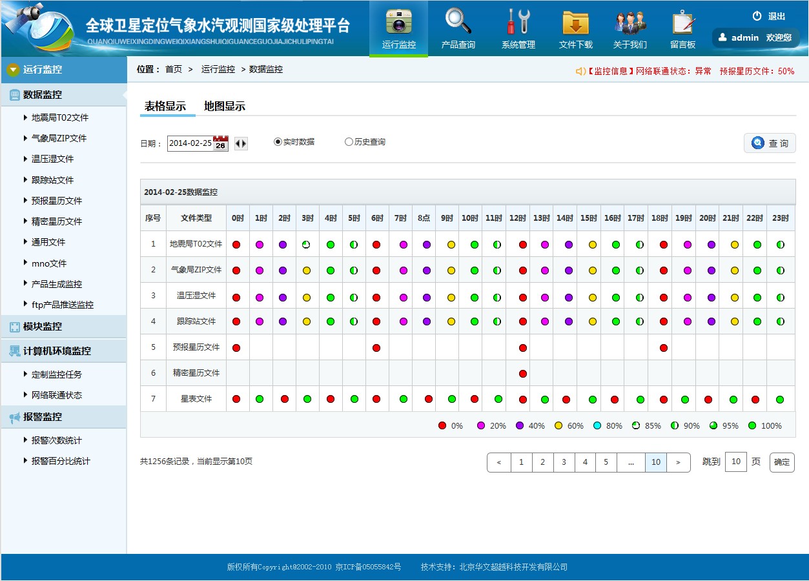Viewport: 809px width, 581px height.
Task: Click 预报星历文件 red dot at 6时
Action: 376,348
